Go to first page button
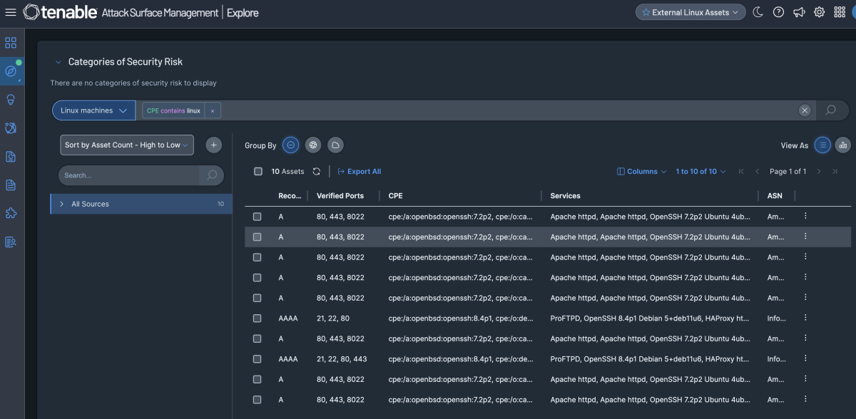 click(741, 172)
